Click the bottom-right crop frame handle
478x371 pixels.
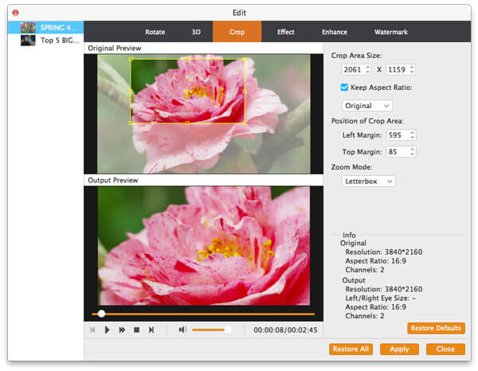coord(245,123)
